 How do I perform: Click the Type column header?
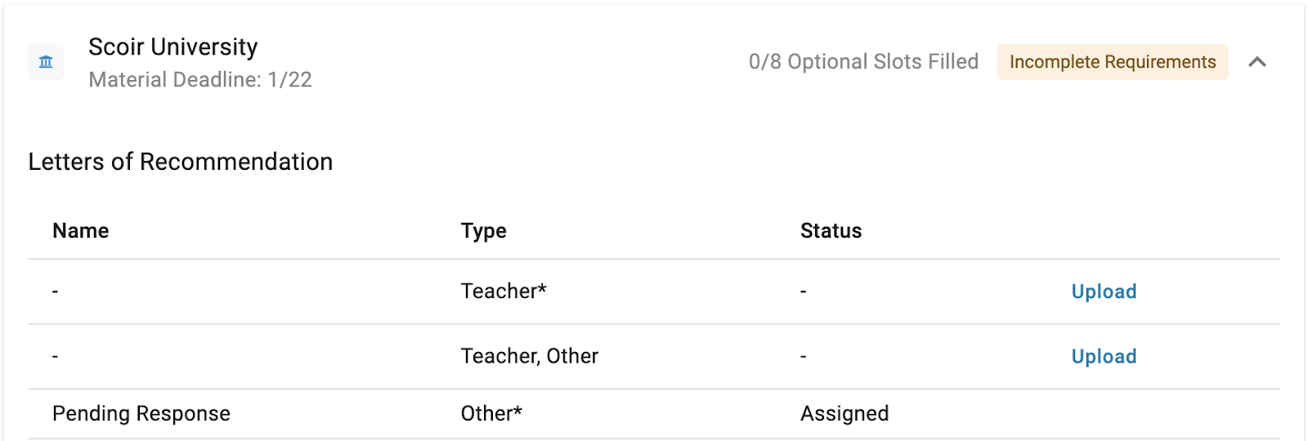(x=483, y=231)
